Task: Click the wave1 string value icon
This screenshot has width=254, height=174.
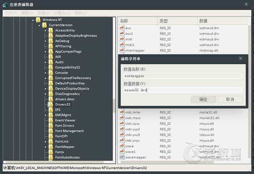Action: point(122,152)
